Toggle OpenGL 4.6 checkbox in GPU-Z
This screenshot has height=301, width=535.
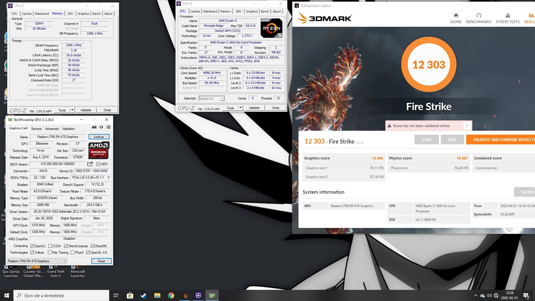[x=88, y=253]
